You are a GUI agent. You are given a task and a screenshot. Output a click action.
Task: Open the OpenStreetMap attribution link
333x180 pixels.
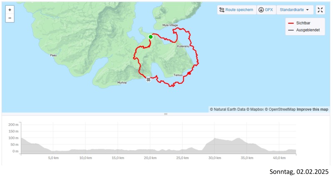pyautogui.click(x=282, y=109)
